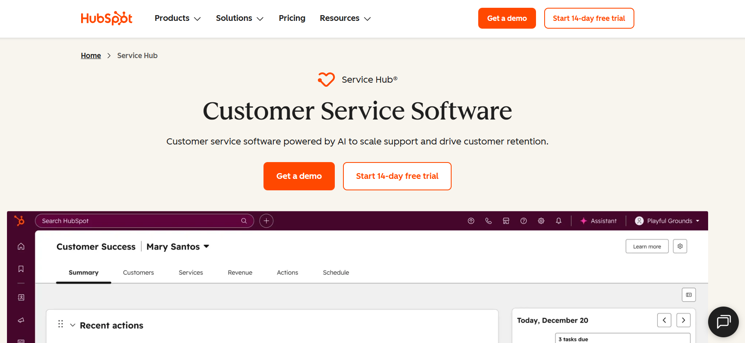The width and height of the screenshot is (745, 343).
Task: Click the sidebar bookmarks icon
Action: tap(21, 269)
